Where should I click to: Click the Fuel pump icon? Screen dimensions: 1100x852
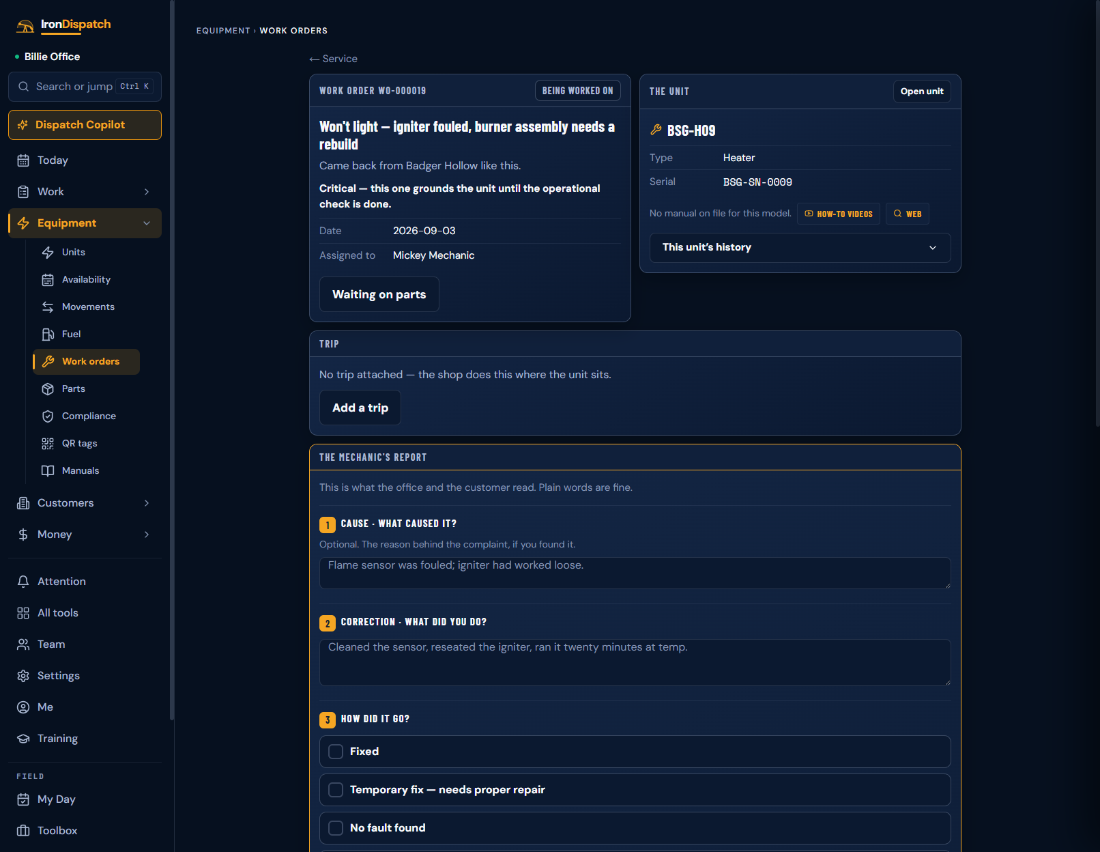[x=48, y=335]
